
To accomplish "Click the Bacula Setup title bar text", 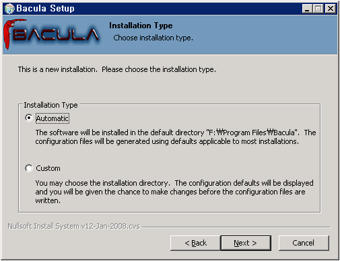I will pyautogui.click(x=45, y=9).
